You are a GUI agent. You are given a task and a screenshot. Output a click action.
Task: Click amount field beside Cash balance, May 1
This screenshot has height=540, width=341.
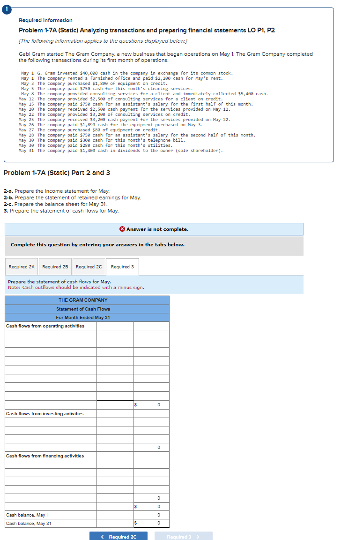click(151, 515)
